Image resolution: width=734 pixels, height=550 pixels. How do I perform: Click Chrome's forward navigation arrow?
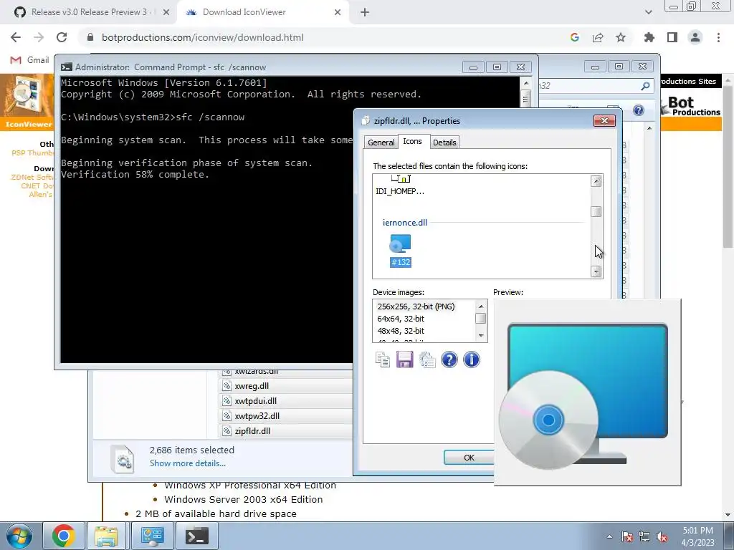tap(39, 37)
